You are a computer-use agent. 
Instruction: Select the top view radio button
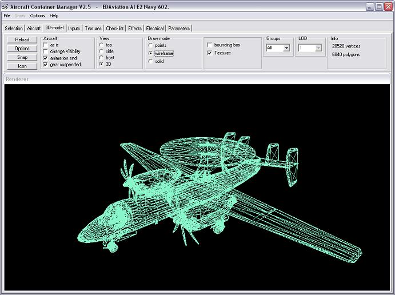click(x=102, y=45)
